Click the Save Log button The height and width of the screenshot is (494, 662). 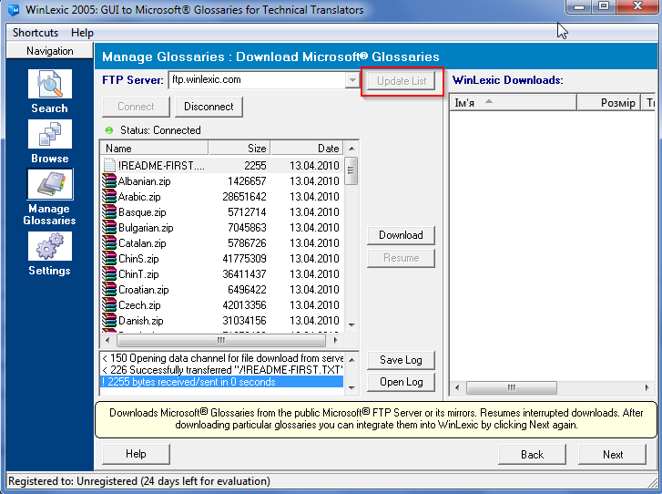coord(401,360)
